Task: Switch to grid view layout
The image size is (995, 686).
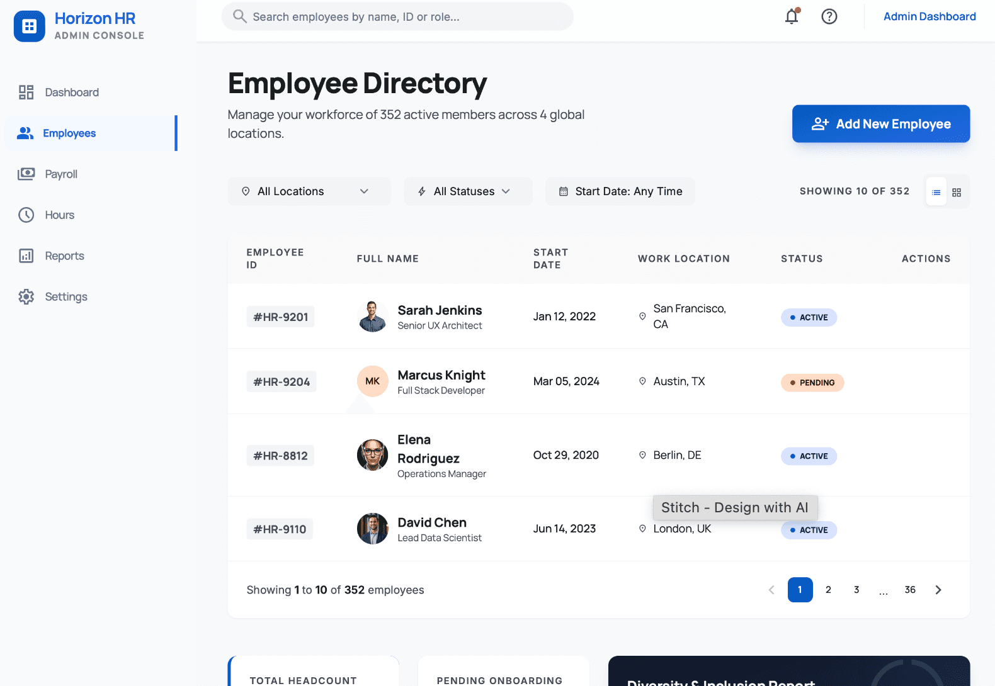Action: click(957, 193)
